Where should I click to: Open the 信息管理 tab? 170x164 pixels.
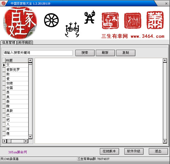(x=9, y=42)
